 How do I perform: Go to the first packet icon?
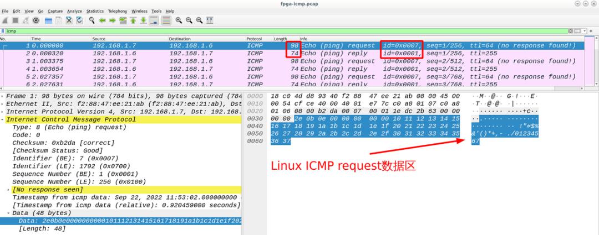pyautogui.click(x=133, y=20)
